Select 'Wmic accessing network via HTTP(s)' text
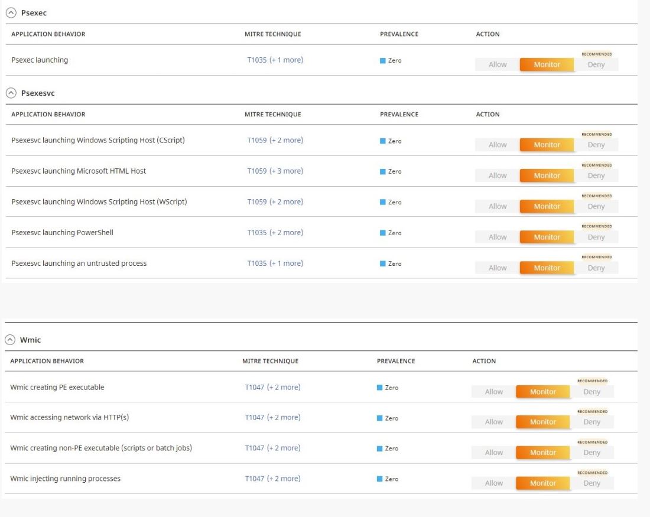Viewport: 650px width, 517px height. coord(70,418)
